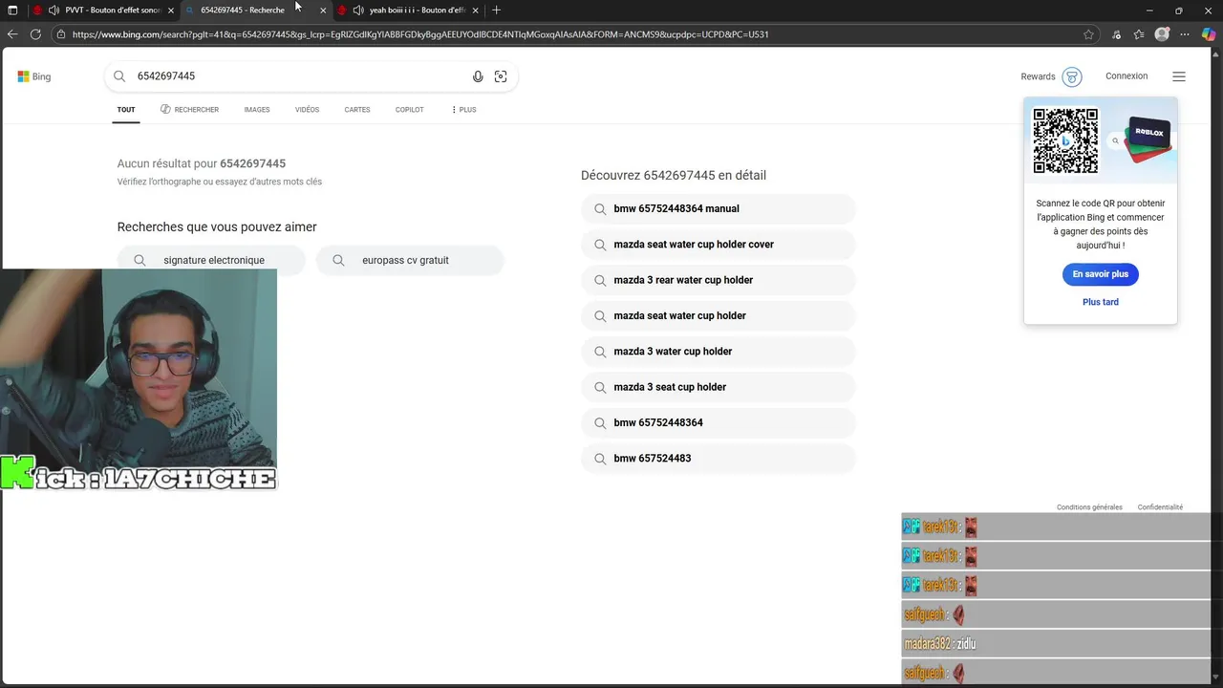Add this page to favorites star
1223x688 pixels.
coord(1088,34)
